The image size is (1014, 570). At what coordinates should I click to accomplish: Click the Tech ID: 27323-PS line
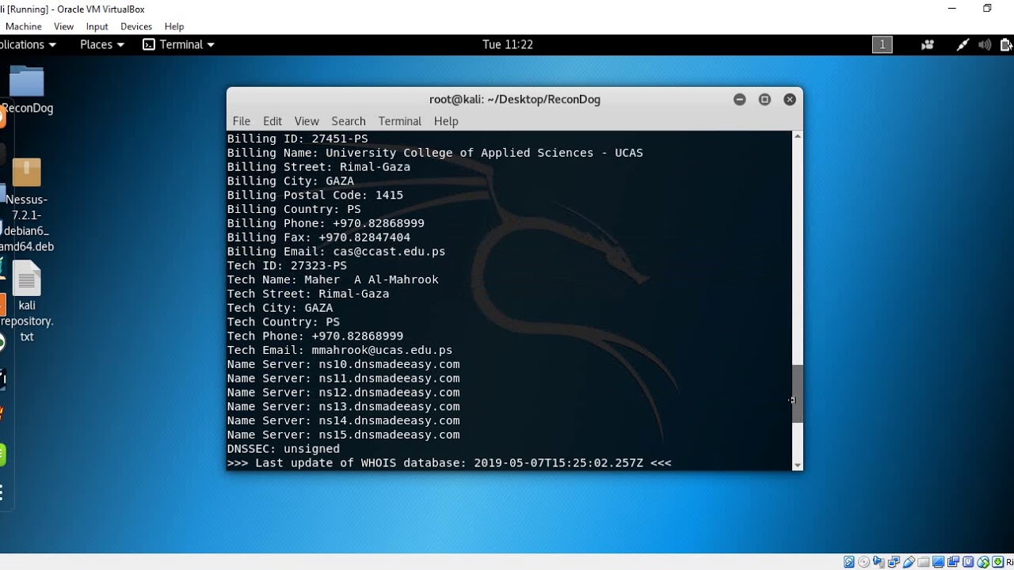287,266
